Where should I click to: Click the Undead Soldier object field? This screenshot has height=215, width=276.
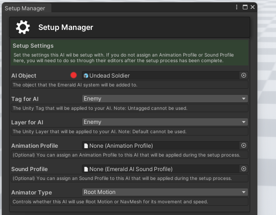(x=161, y=75)
